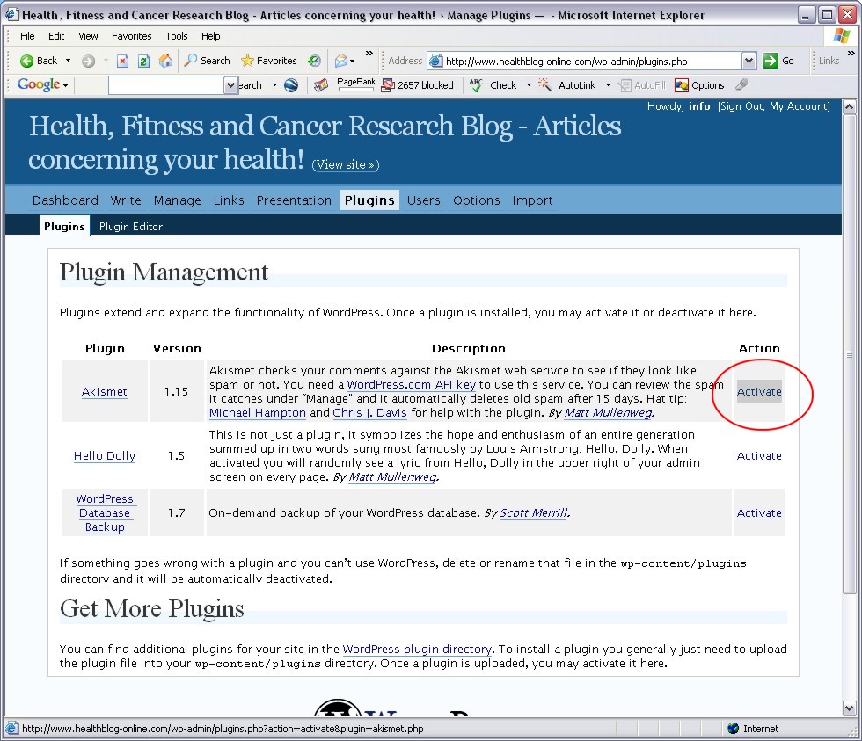The image size is (862, 741).
Task: Expand the Google search box dropdown
Action: point(230,85)
